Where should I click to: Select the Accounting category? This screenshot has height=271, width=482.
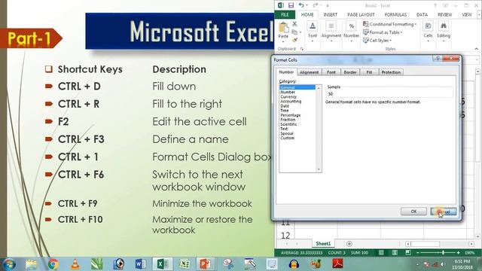point(291,102)
